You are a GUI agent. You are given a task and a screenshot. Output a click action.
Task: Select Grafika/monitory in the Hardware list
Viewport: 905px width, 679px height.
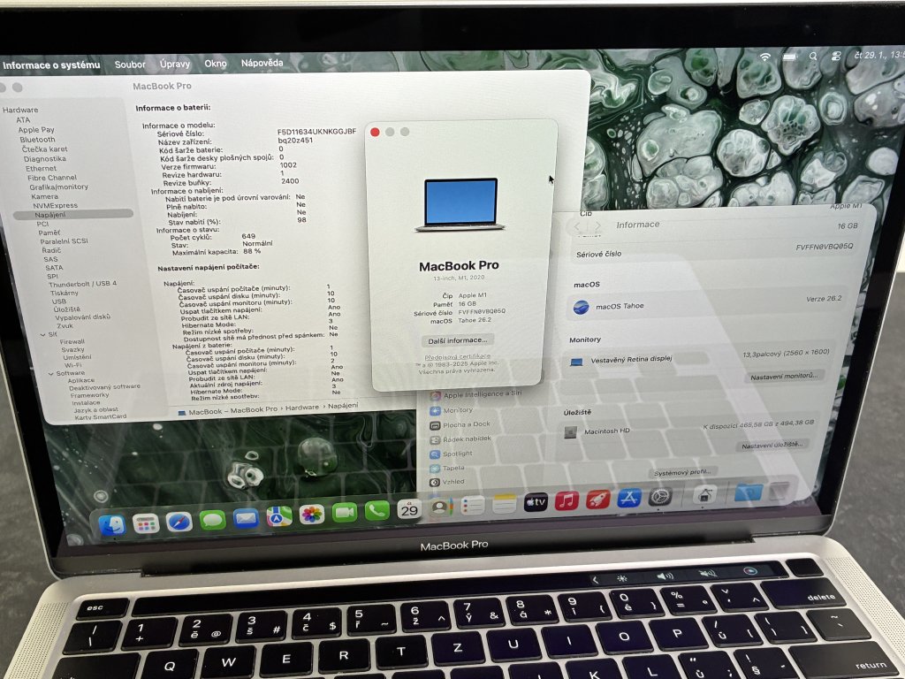(59, 187)
